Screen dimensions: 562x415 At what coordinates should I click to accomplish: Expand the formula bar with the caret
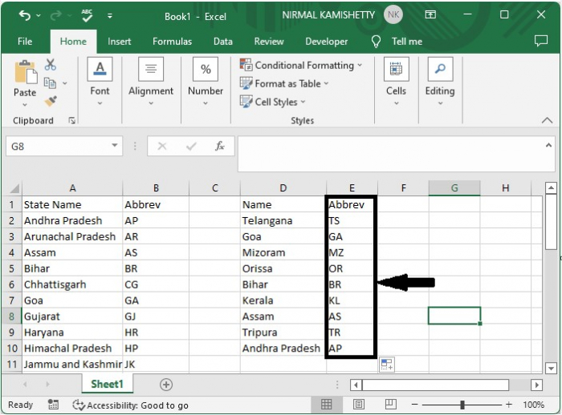point(548,145)
